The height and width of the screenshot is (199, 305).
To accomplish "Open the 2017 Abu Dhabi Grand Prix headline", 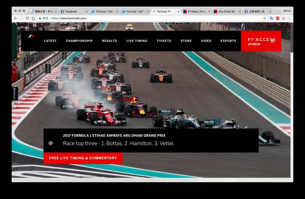I will click(x=114, y=135).
